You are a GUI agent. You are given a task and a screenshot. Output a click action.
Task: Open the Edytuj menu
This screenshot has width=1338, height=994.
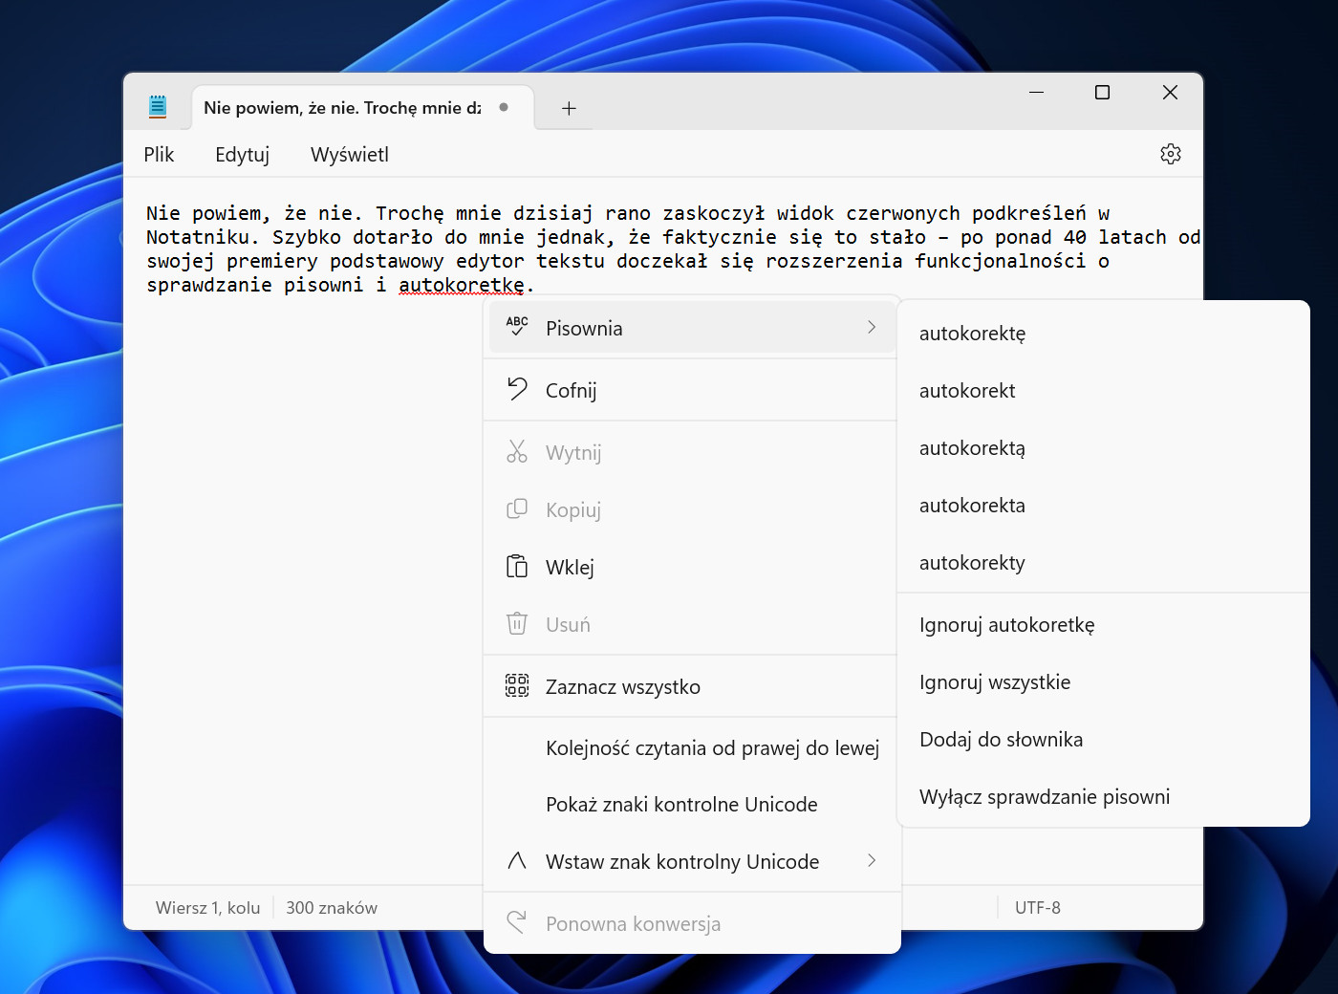point(243,154)
